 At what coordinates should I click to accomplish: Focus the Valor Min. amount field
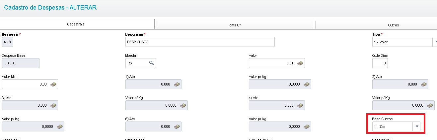[25, 84]
